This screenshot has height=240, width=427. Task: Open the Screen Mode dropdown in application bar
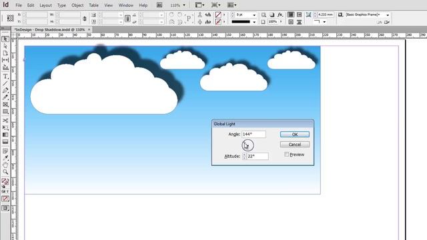pyautogui.click(x=216, y=5)
